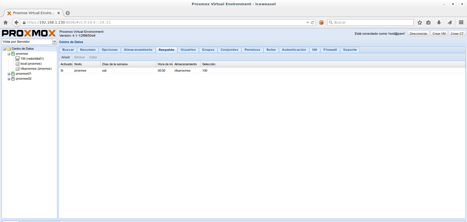467x222 pixels.
Task: Click the VM 100 redorbita01 icon
Action: [x=18, y=59]
